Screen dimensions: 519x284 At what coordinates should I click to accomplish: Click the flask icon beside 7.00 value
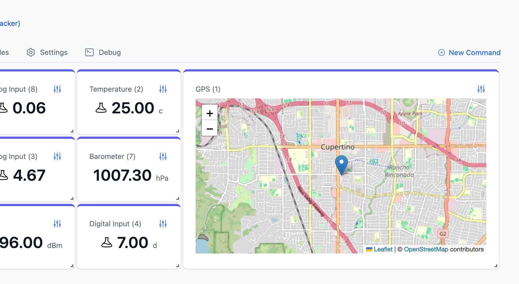click(x=106, y=243)
